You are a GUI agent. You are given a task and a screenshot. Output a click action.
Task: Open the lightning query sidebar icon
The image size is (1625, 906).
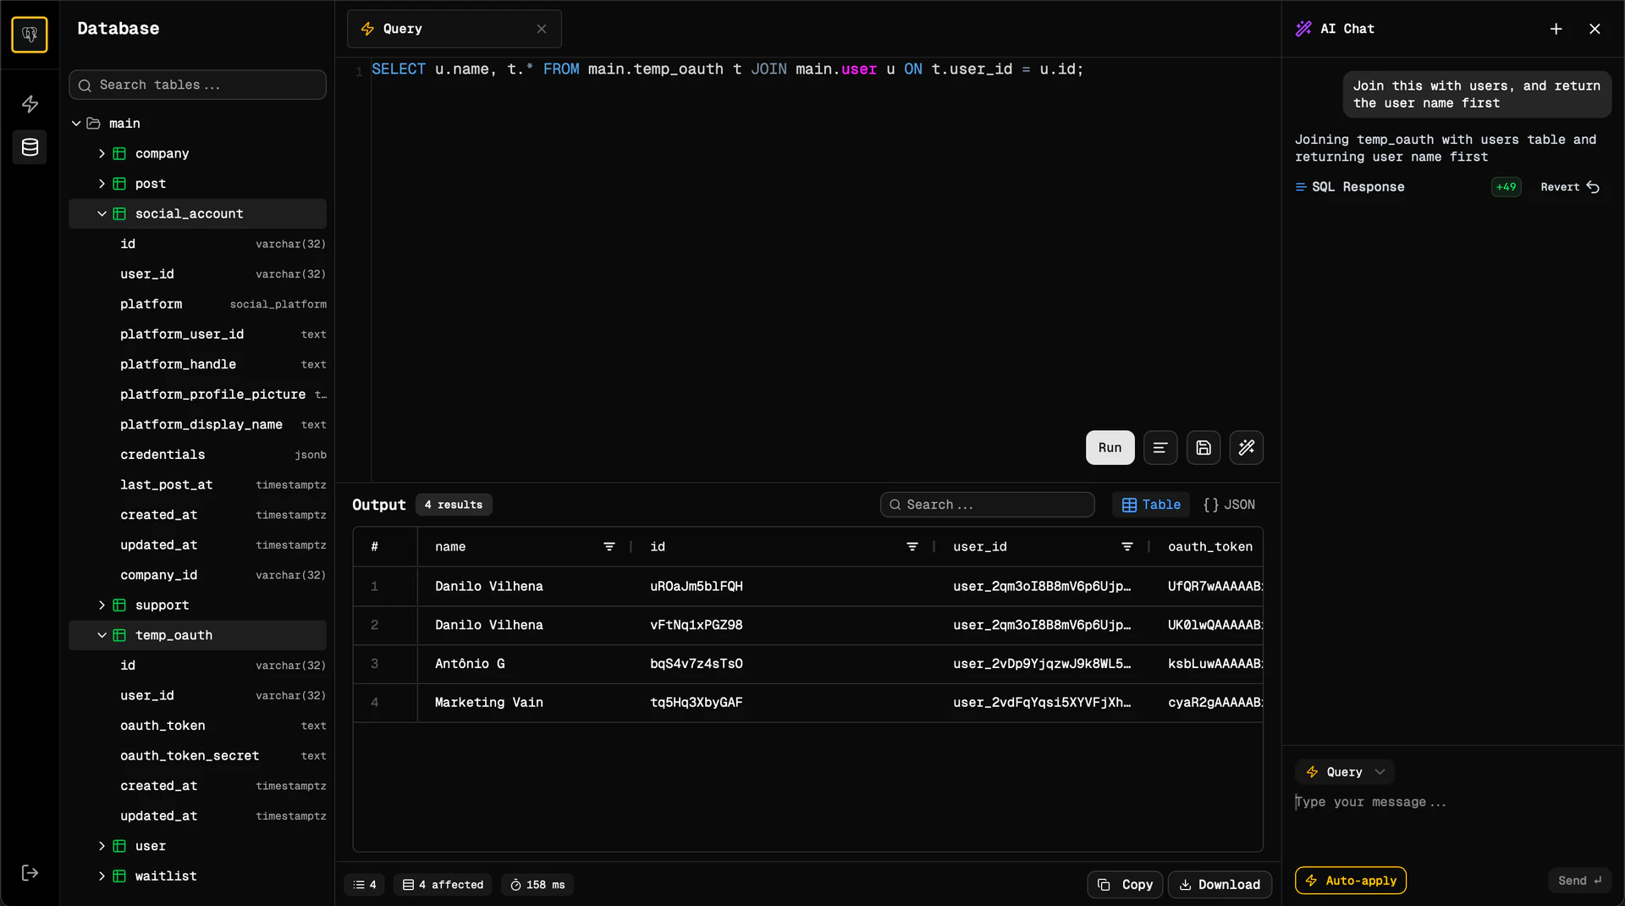tap(30, 104)
